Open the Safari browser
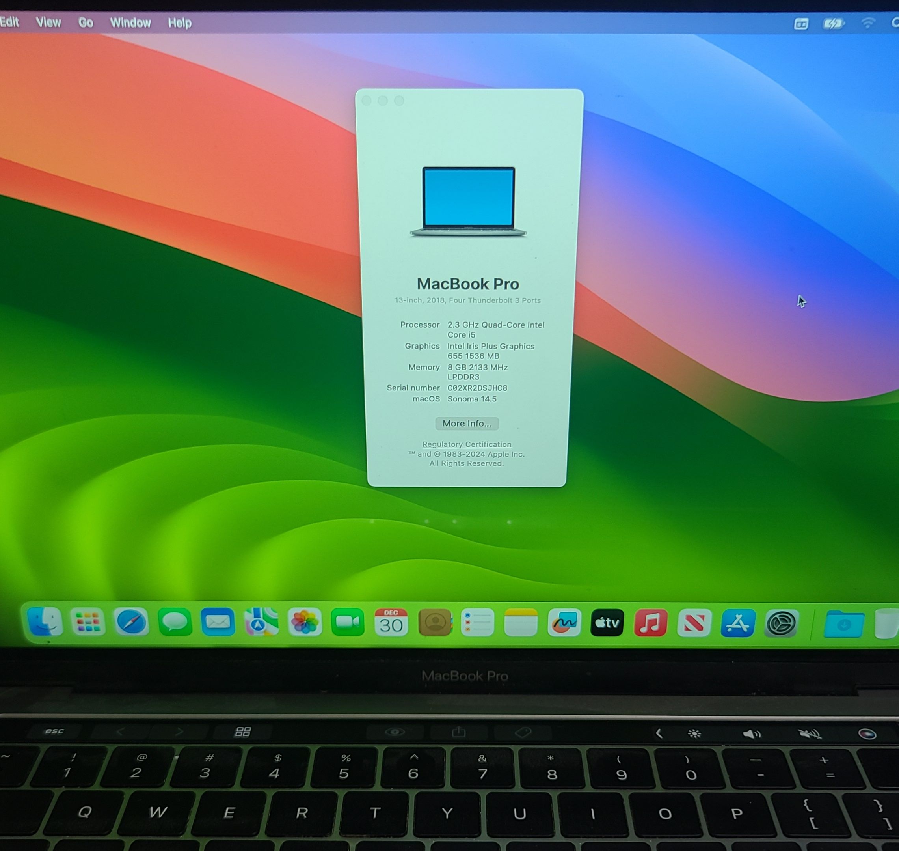The height and width of the screenshot is (851, 899). 132,621
